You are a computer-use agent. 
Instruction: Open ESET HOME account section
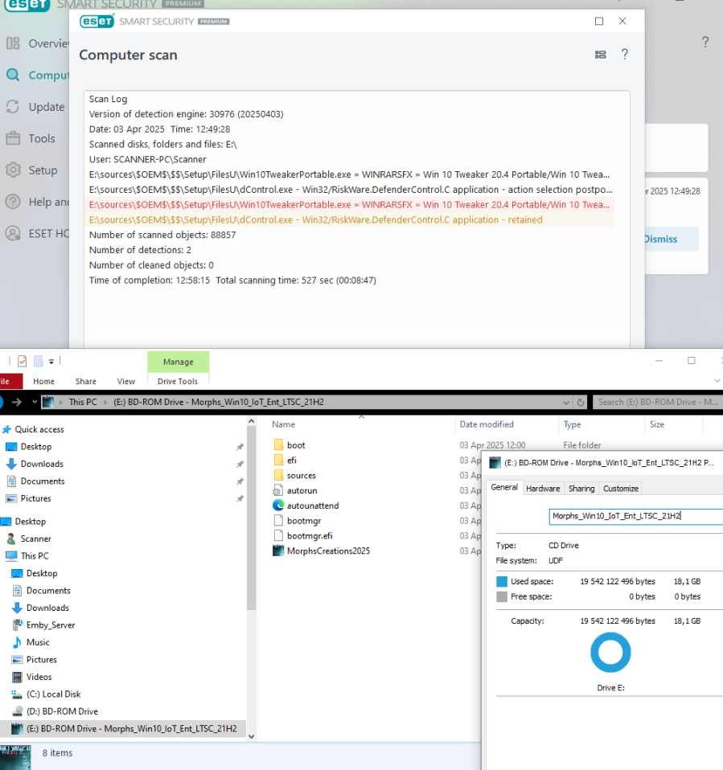pos(37,234)
